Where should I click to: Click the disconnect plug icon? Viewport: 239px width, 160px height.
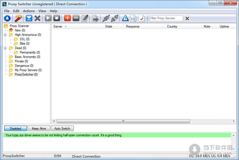[x=115, y=18]
